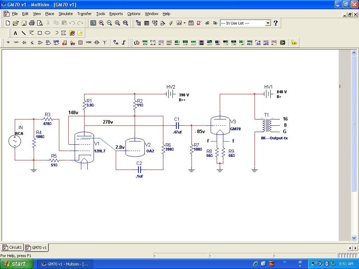Zoom to fit the page
The image size is (359, 269).
[x=126, y=23]
